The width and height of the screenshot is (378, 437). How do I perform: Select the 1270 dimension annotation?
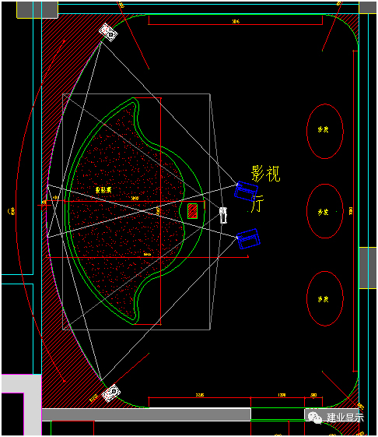point(282,395)
